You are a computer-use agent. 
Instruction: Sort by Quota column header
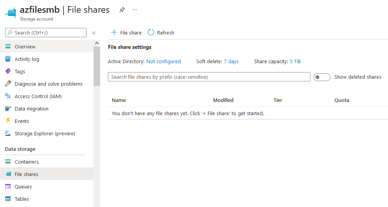pos(342,100)
